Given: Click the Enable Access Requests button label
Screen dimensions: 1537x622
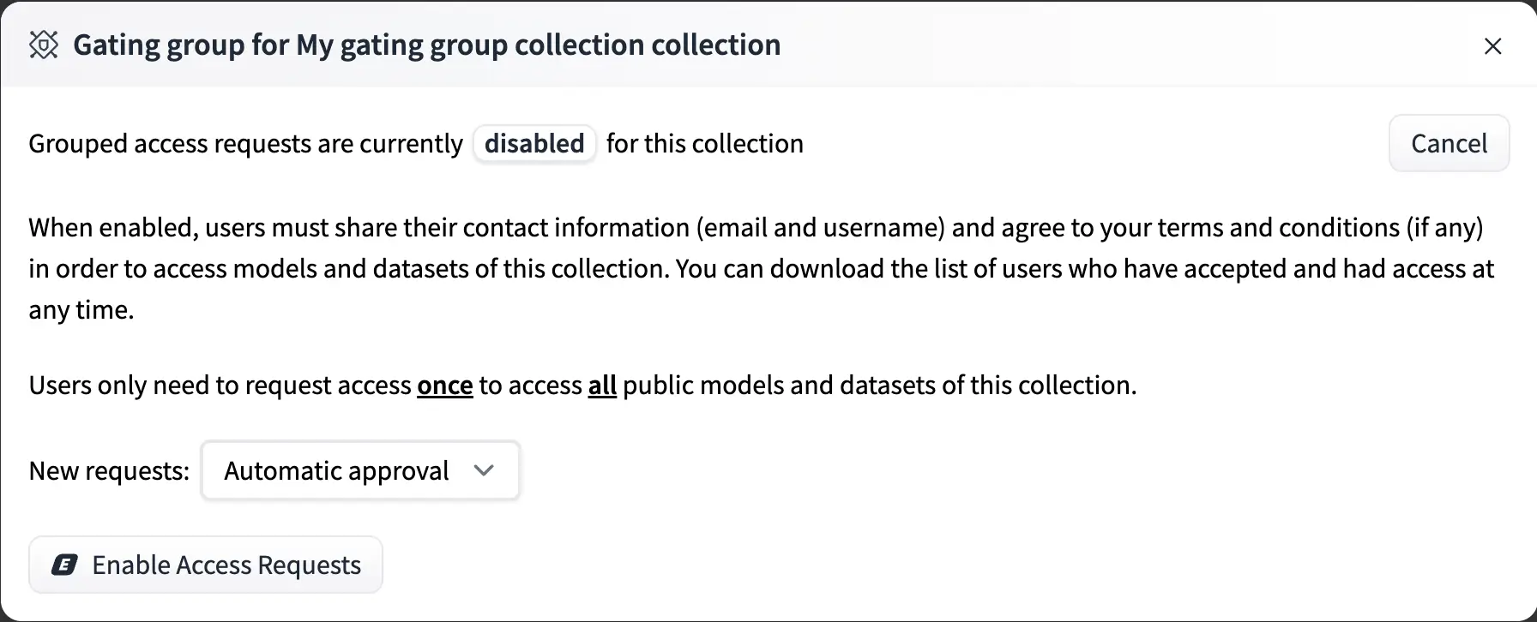Looking at the screenshot, I should 226,565.
